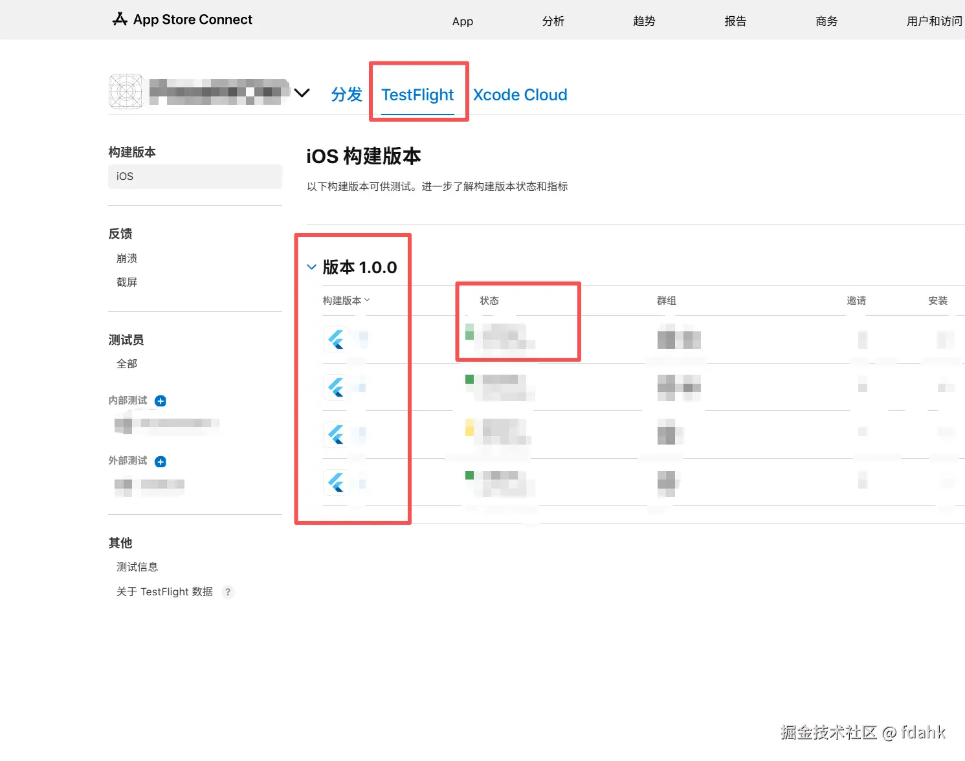Click the yellow status indicator in third build row
The image size is (965, 761).
point(470,427)
